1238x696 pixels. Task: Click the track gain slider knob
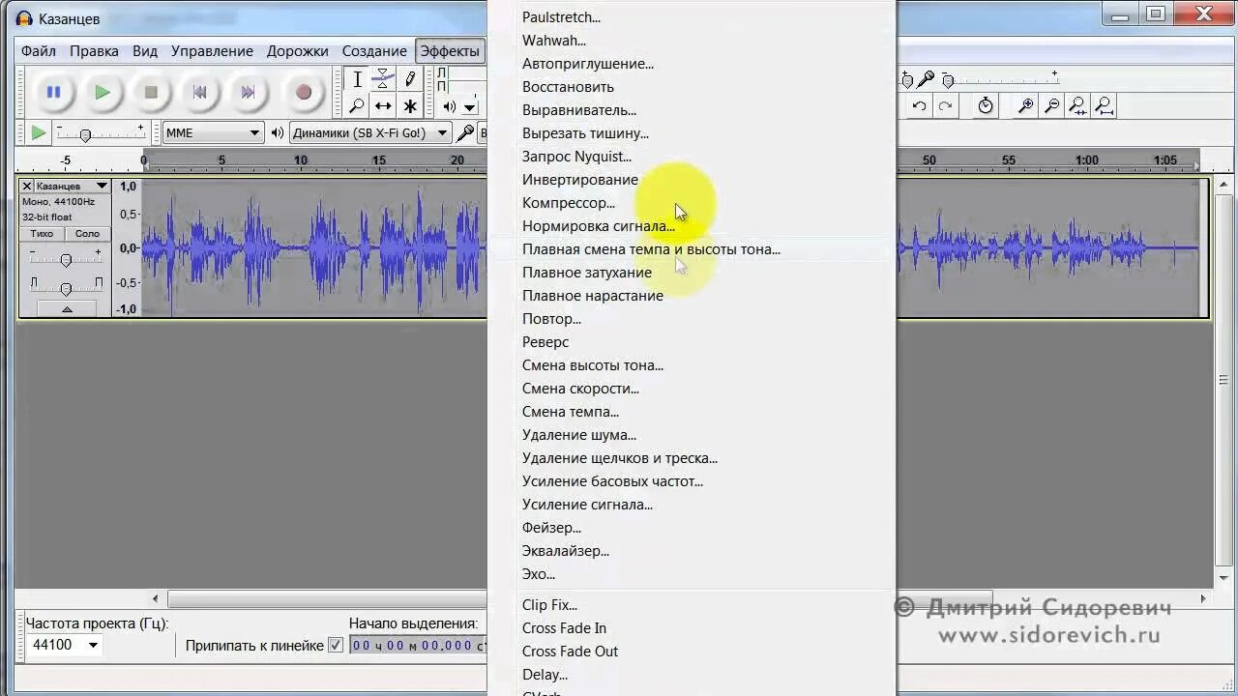[x=66, y=260]
